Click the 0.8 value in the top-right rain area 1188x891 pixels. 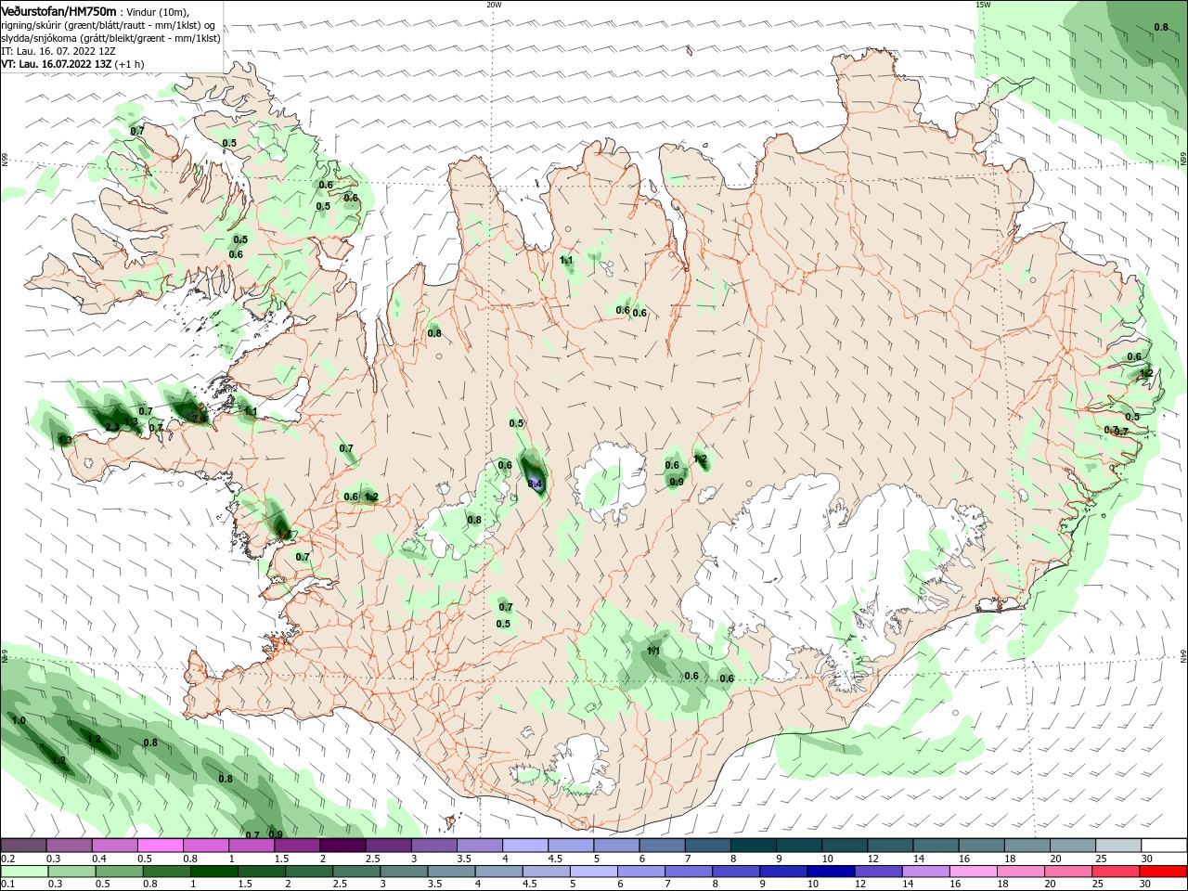(x=1161, y=27)
